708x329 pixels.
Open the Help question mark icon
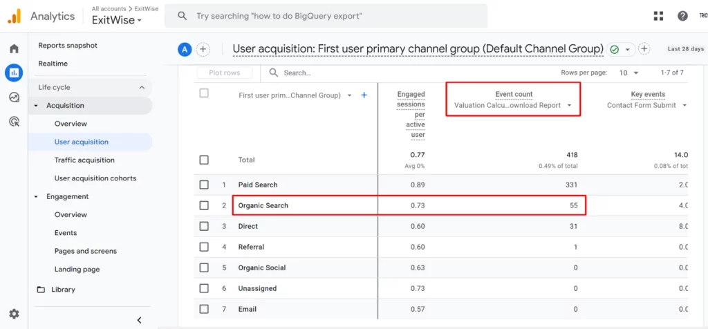(682, 17)
